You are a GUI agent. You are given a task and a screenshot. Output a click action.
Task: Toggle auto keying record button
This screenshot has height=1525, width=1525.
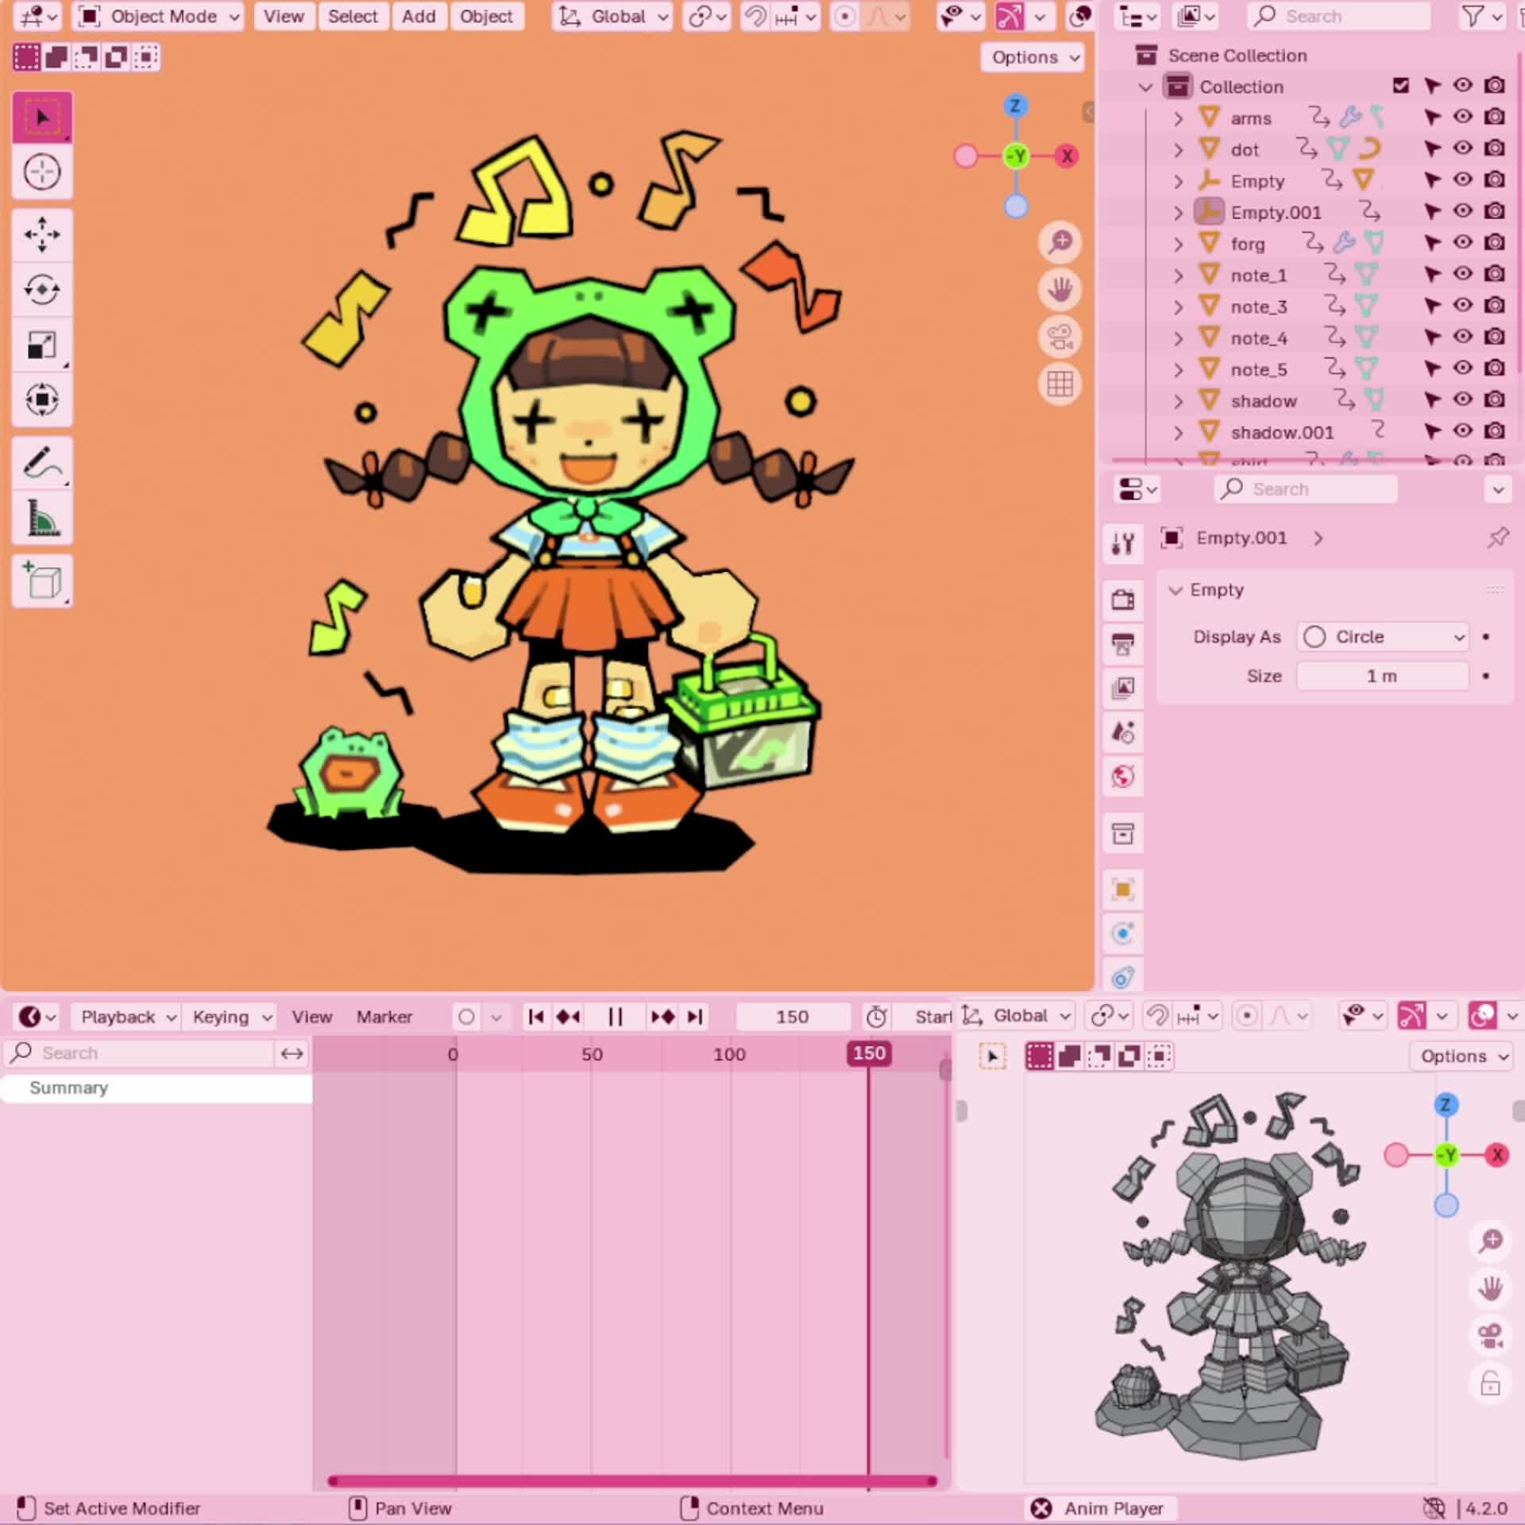[x=467, y=1017]
